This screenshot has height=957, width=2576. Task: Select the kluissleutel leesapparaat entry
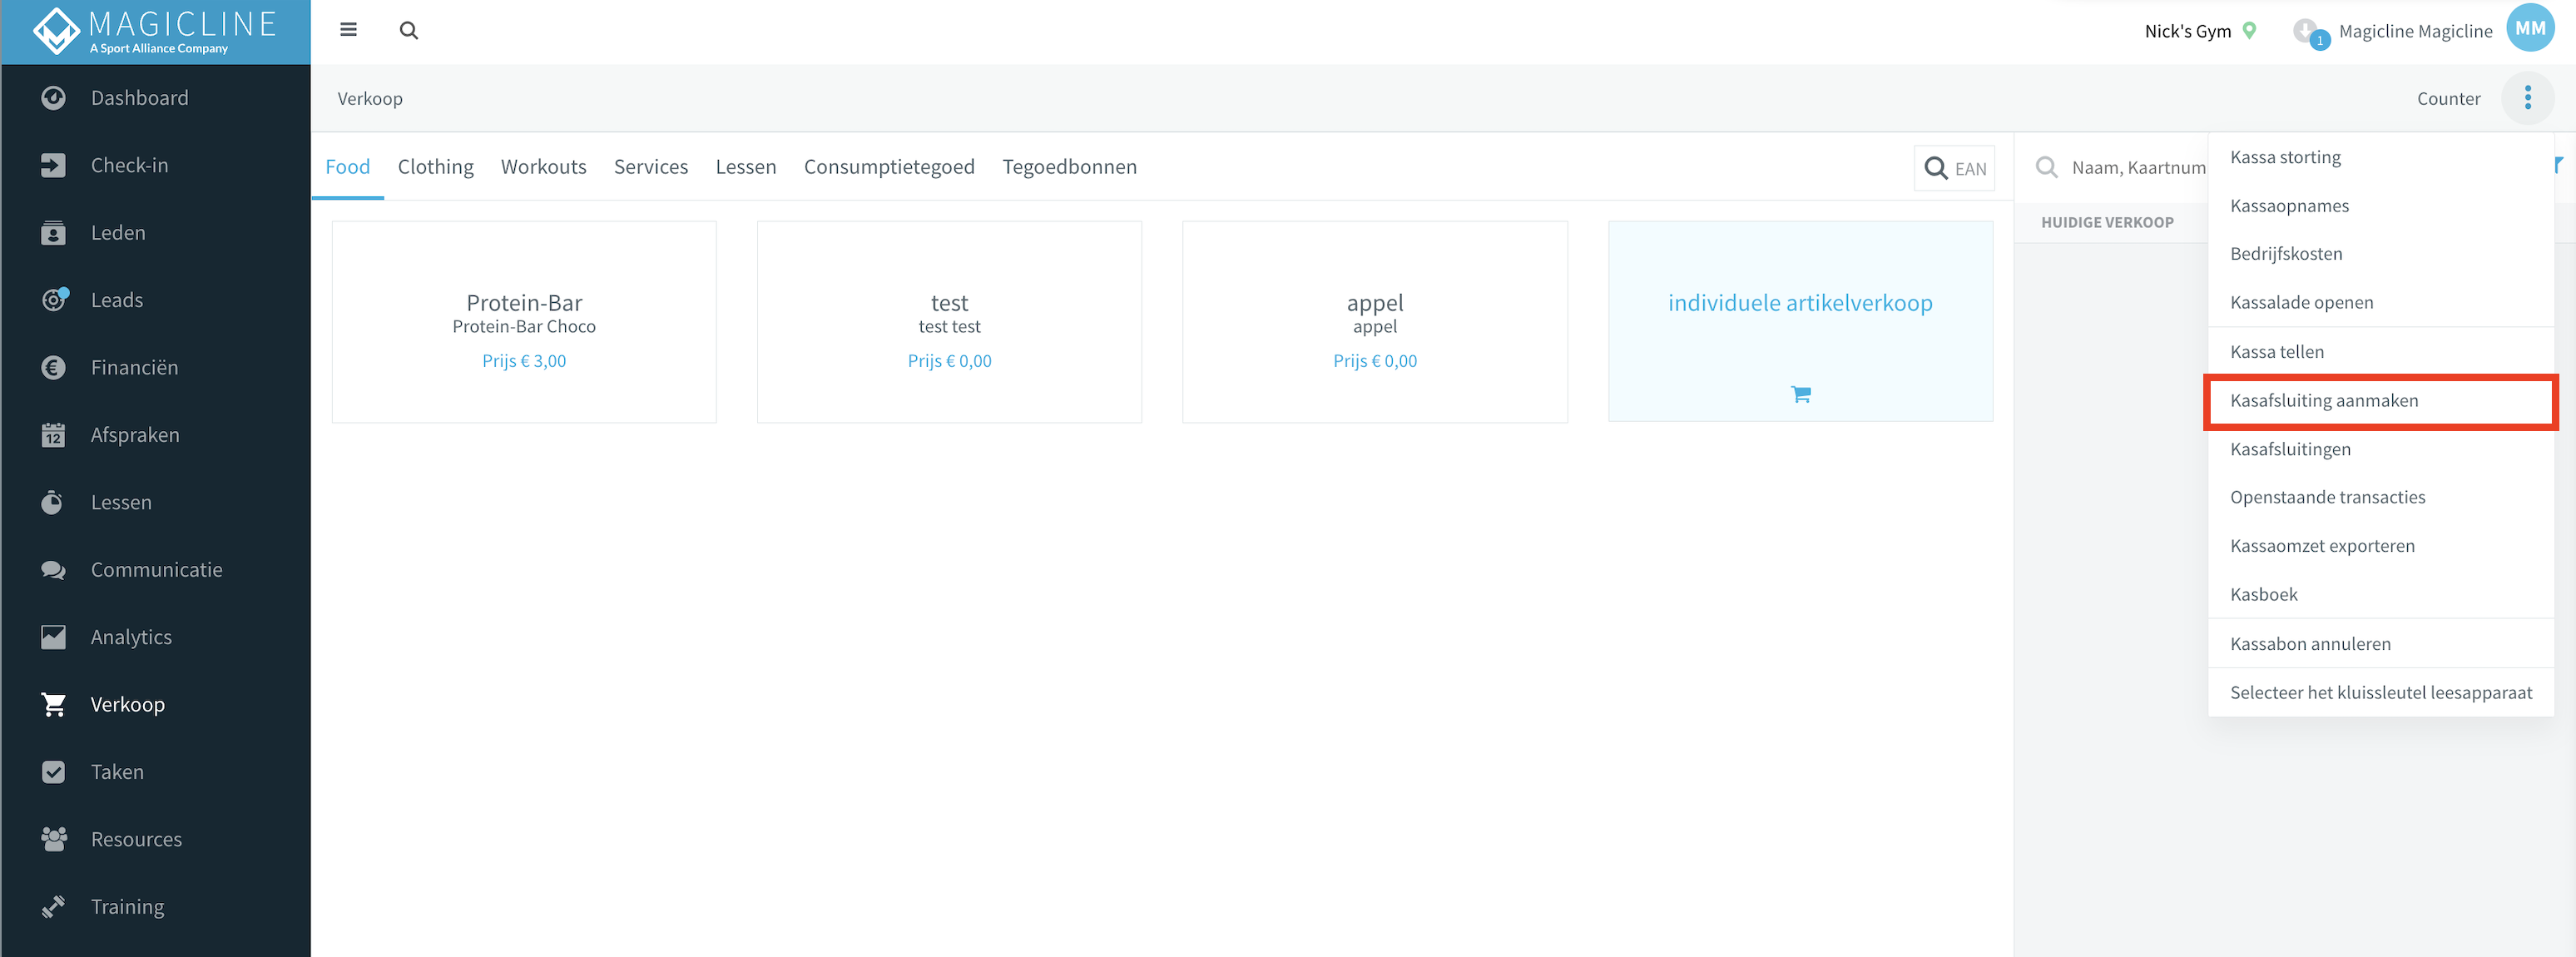pyautogui.click(x=2380, y=693)
